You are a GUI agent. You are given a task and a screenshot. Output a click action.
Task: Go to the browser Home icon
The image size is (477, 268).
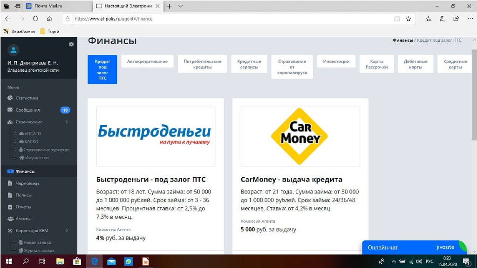click(49, 19)
